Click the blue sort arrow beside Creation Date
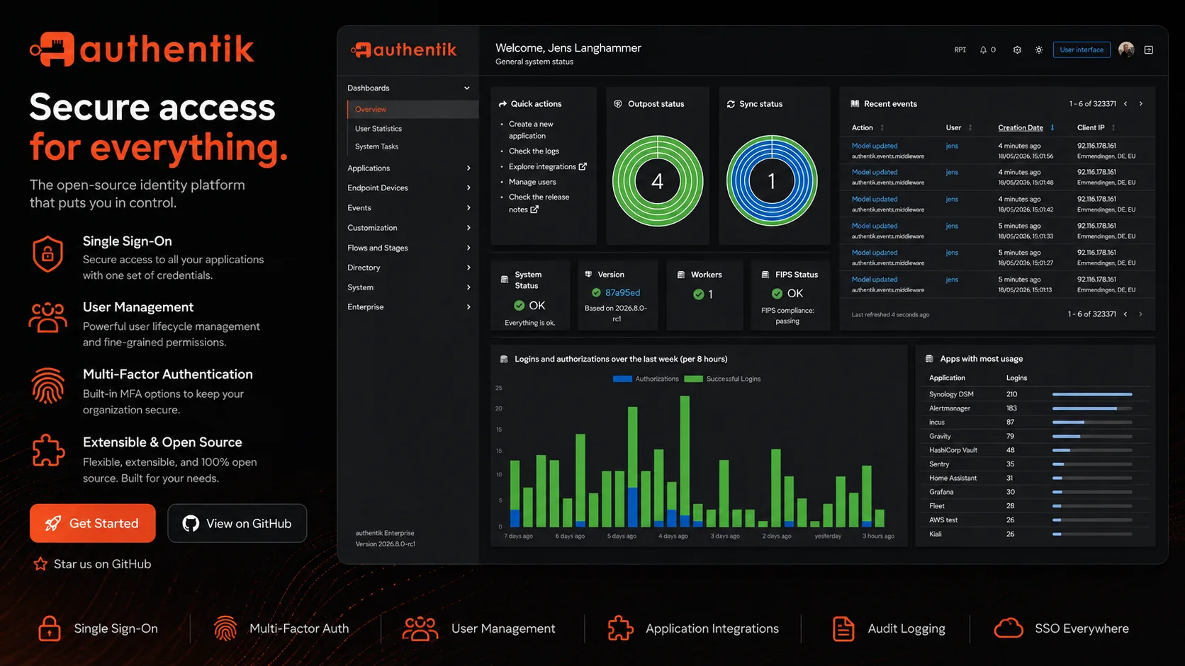The width and height of the screenshot is (1185, 666). (1052, 128)
